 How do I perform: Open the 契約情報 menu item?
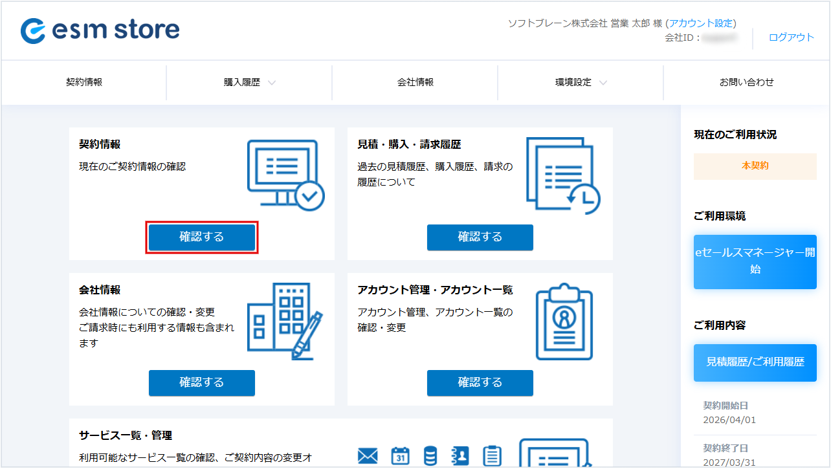click(84, 82)
